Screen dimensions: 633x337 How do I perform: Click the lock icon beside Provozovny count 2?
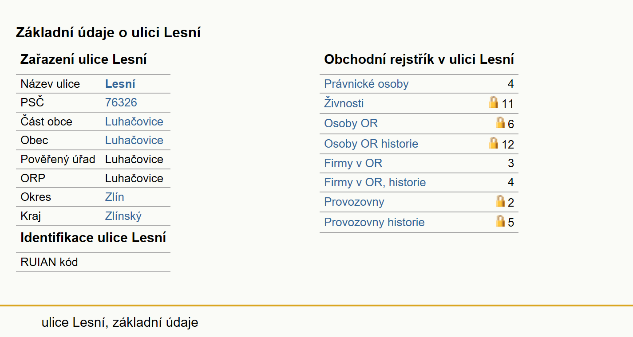pos(500,201)
